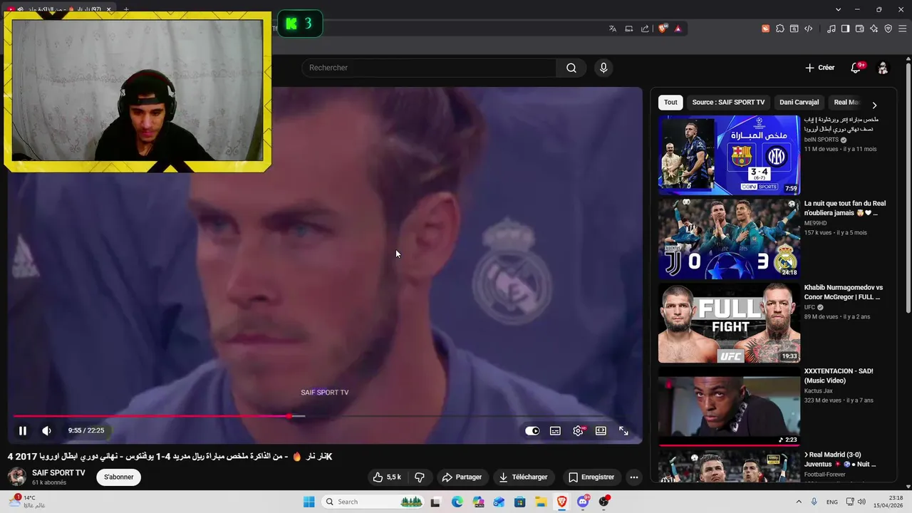Click the Enregistrer save button
The width and height of the screenshot is (912, 513).
tap(591, 477)
